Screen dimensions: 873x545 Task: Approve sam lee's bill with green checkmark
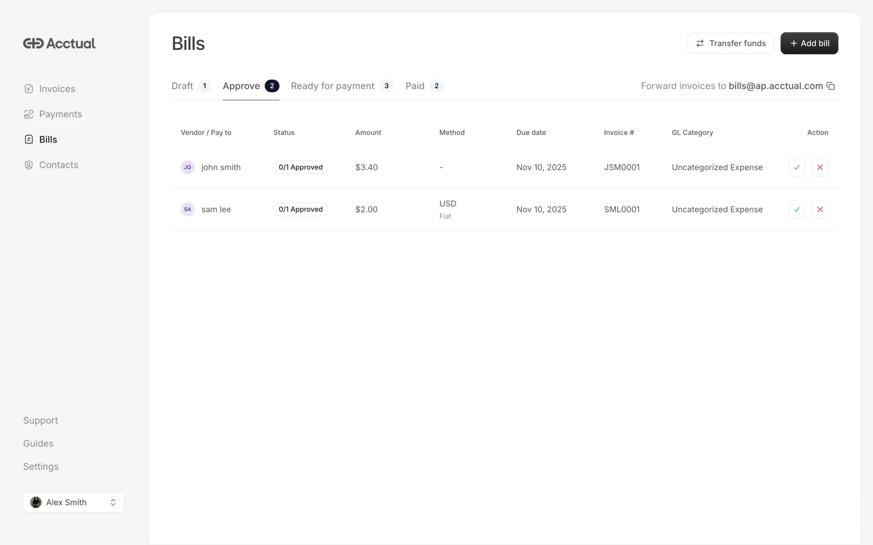pyautogui.click(x=797, y=209)
